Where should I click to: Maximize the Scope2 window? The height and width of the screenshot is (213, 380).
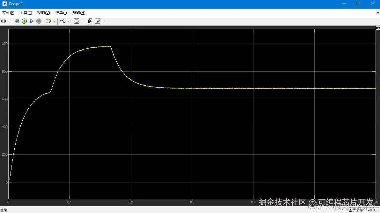(x=358, y=4)
